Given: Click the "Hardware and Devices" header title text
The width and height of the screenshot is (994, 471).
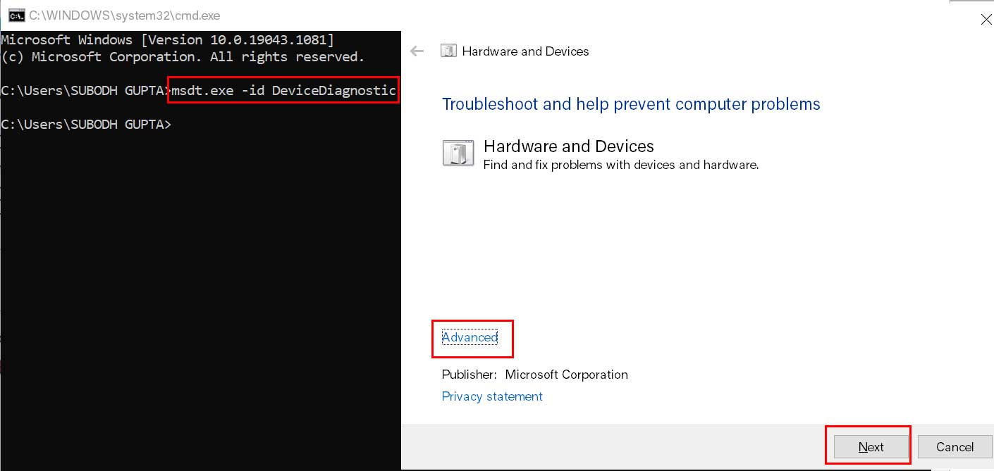Looking at the screenshot, I should (525, 51).
